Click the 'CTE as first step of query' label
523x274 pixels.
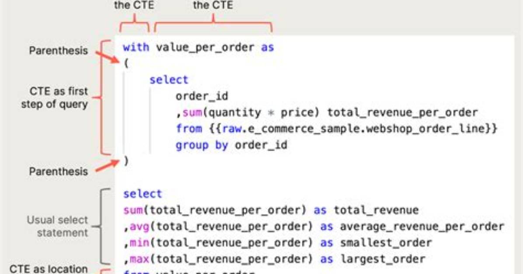pyautogui.click(x=55, y=97)
